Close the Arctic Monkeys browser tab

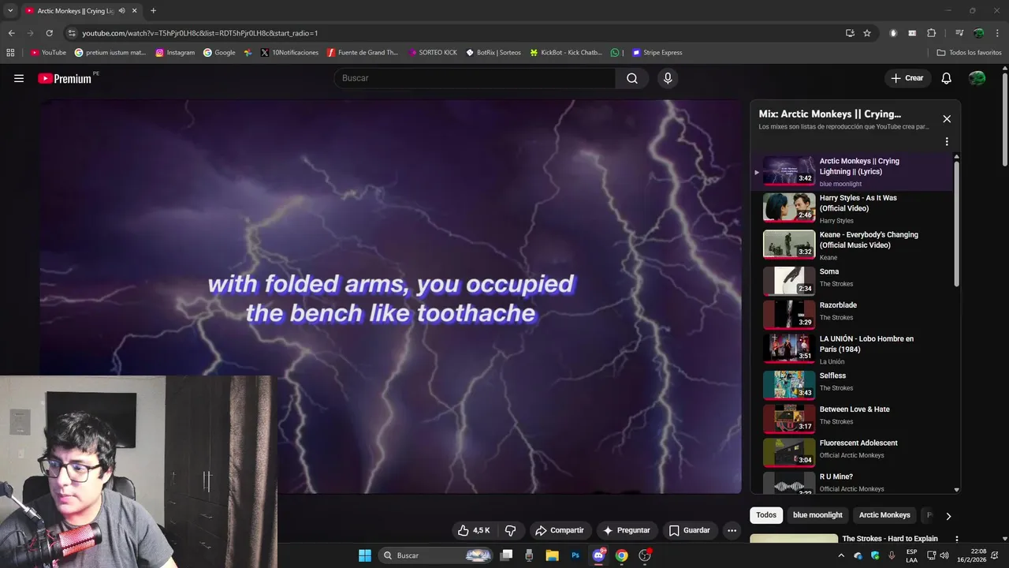135,11
